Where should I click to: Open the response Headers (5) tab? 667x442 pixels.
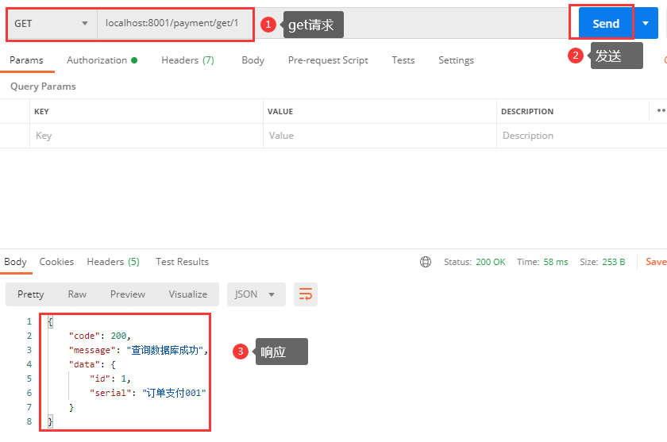[113, 262]
